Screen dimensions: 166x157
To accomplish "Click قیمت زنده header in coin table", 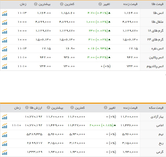I will point(130,108).
